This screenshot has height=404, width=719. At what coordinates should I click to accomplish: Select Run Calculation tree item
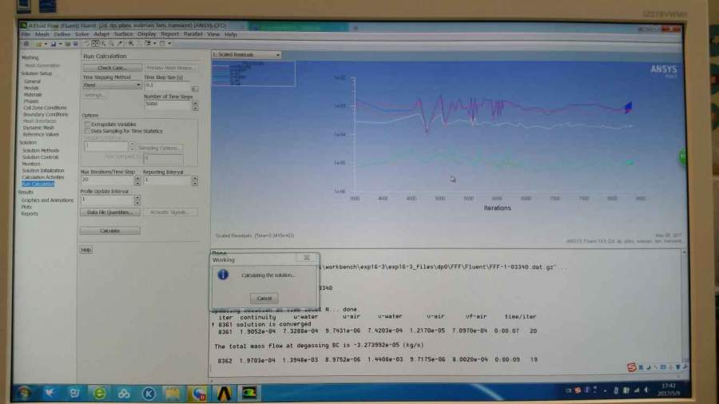click(x=38, y=184)
